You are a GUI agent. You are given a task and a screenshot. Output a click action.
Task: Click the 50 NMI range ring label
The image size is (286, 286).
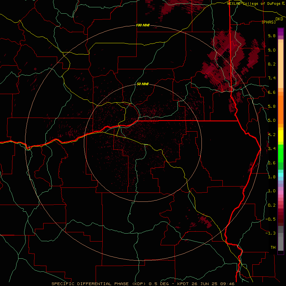tap(143, 84)
